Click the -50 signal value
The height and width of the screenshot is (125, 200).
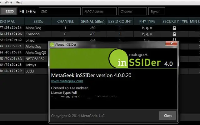pos(92,28)
